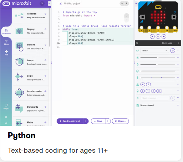The image size is (183, 162).
Task: Click the Untitled project title
Action: (x=72, y=4)
